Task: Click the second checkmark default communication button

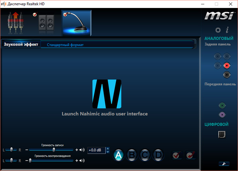Action: click(x=190, y=155)
